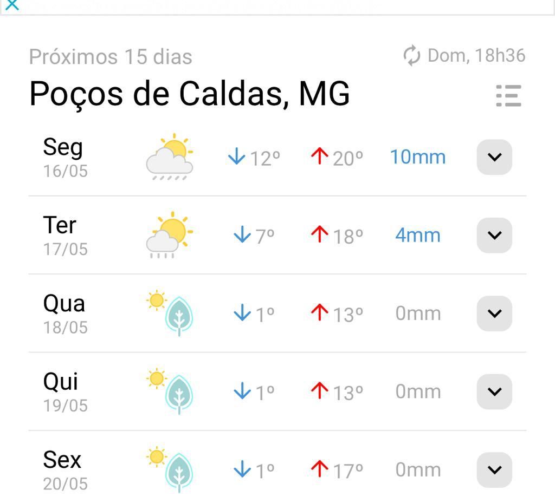Expand the Qui 19/05 forecast details
The height and width of the screenshot is (503, 555).
[x=494, y=391]
